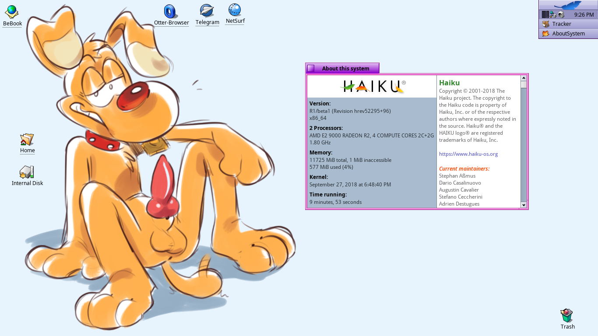Select the Internal Disk icon
Image resolution: width=598 pixels, height=336 pixels.
coord(27,172)
